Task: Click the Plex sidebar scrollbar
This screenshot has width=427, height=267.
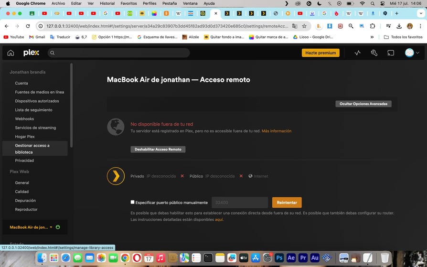Action: click(x=71, y=105)
